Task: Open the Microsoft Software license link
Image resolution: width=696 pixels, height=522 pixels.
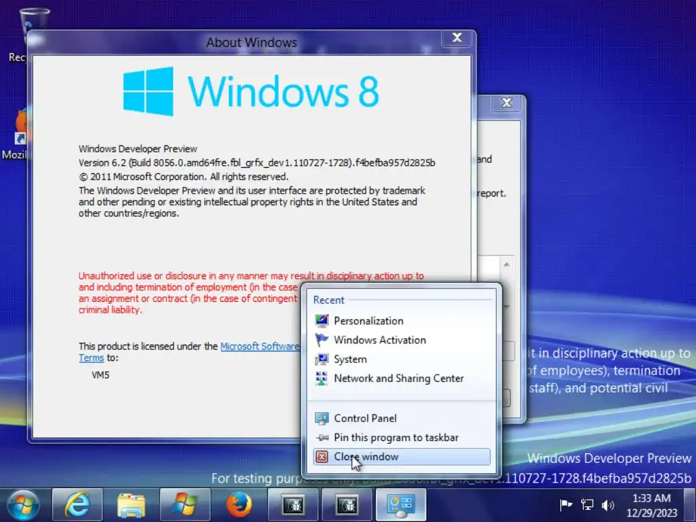Action: point(260,346)
